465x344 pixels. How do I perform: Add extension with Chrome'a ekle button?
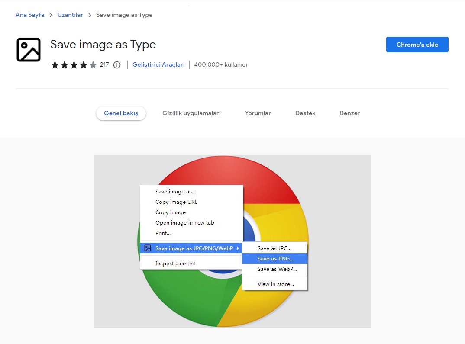(417, 45)
